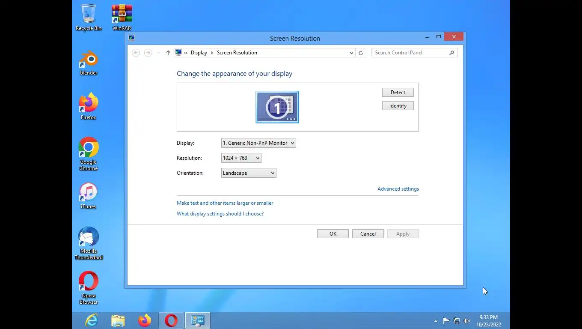Open the Action Center flag icon
The image size is (582, 329).
click(446, 320)
